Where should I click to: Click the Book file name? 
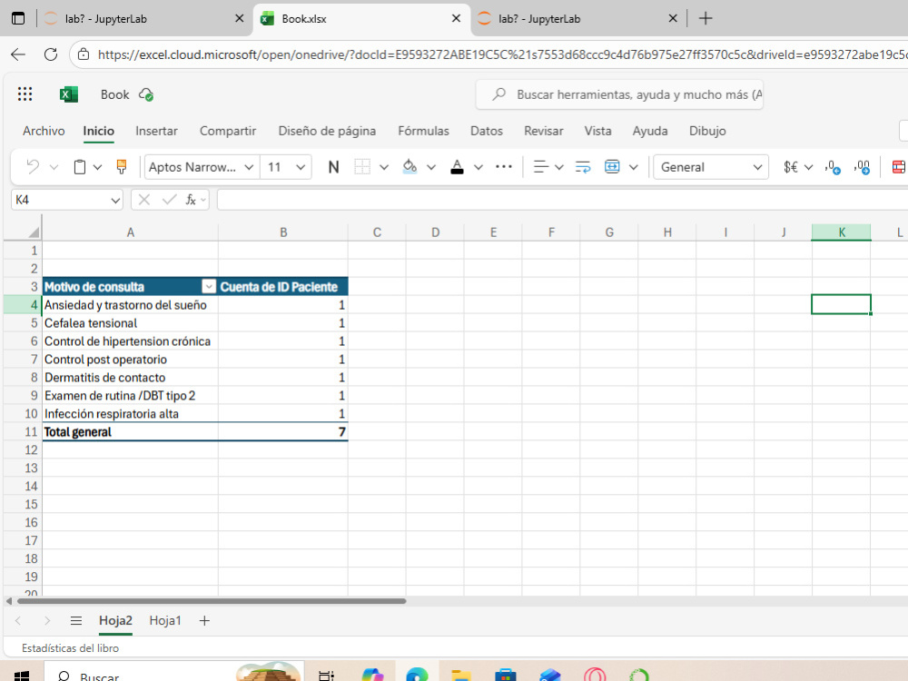pos(114,94)
